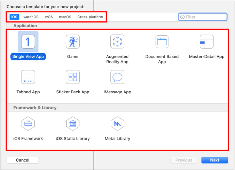The width and height of the screenshot is (235, 170).
Task: Choose the iOS Static Library icon
Action: point(73,124)
